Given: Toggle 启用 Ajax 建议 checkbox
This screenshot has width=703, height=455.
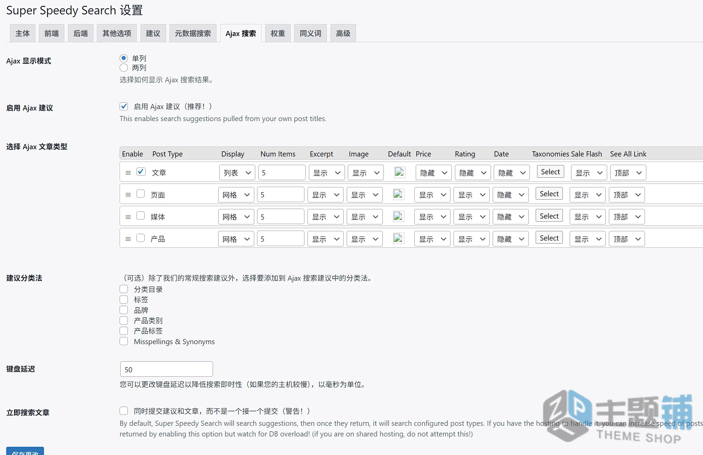Looking at the screenshot, I should [x=124, y=106].
